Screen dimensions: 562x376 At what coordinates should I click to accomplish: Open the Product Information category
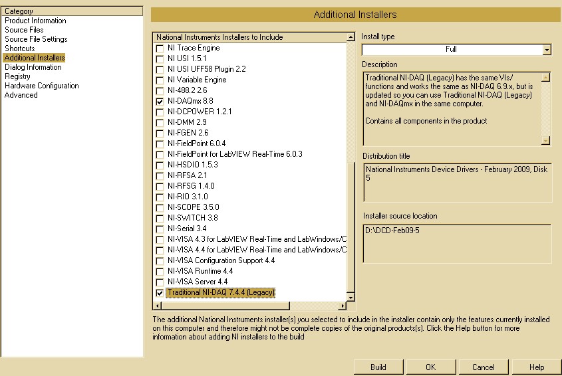pyautogui.click(x=35, y=21)
